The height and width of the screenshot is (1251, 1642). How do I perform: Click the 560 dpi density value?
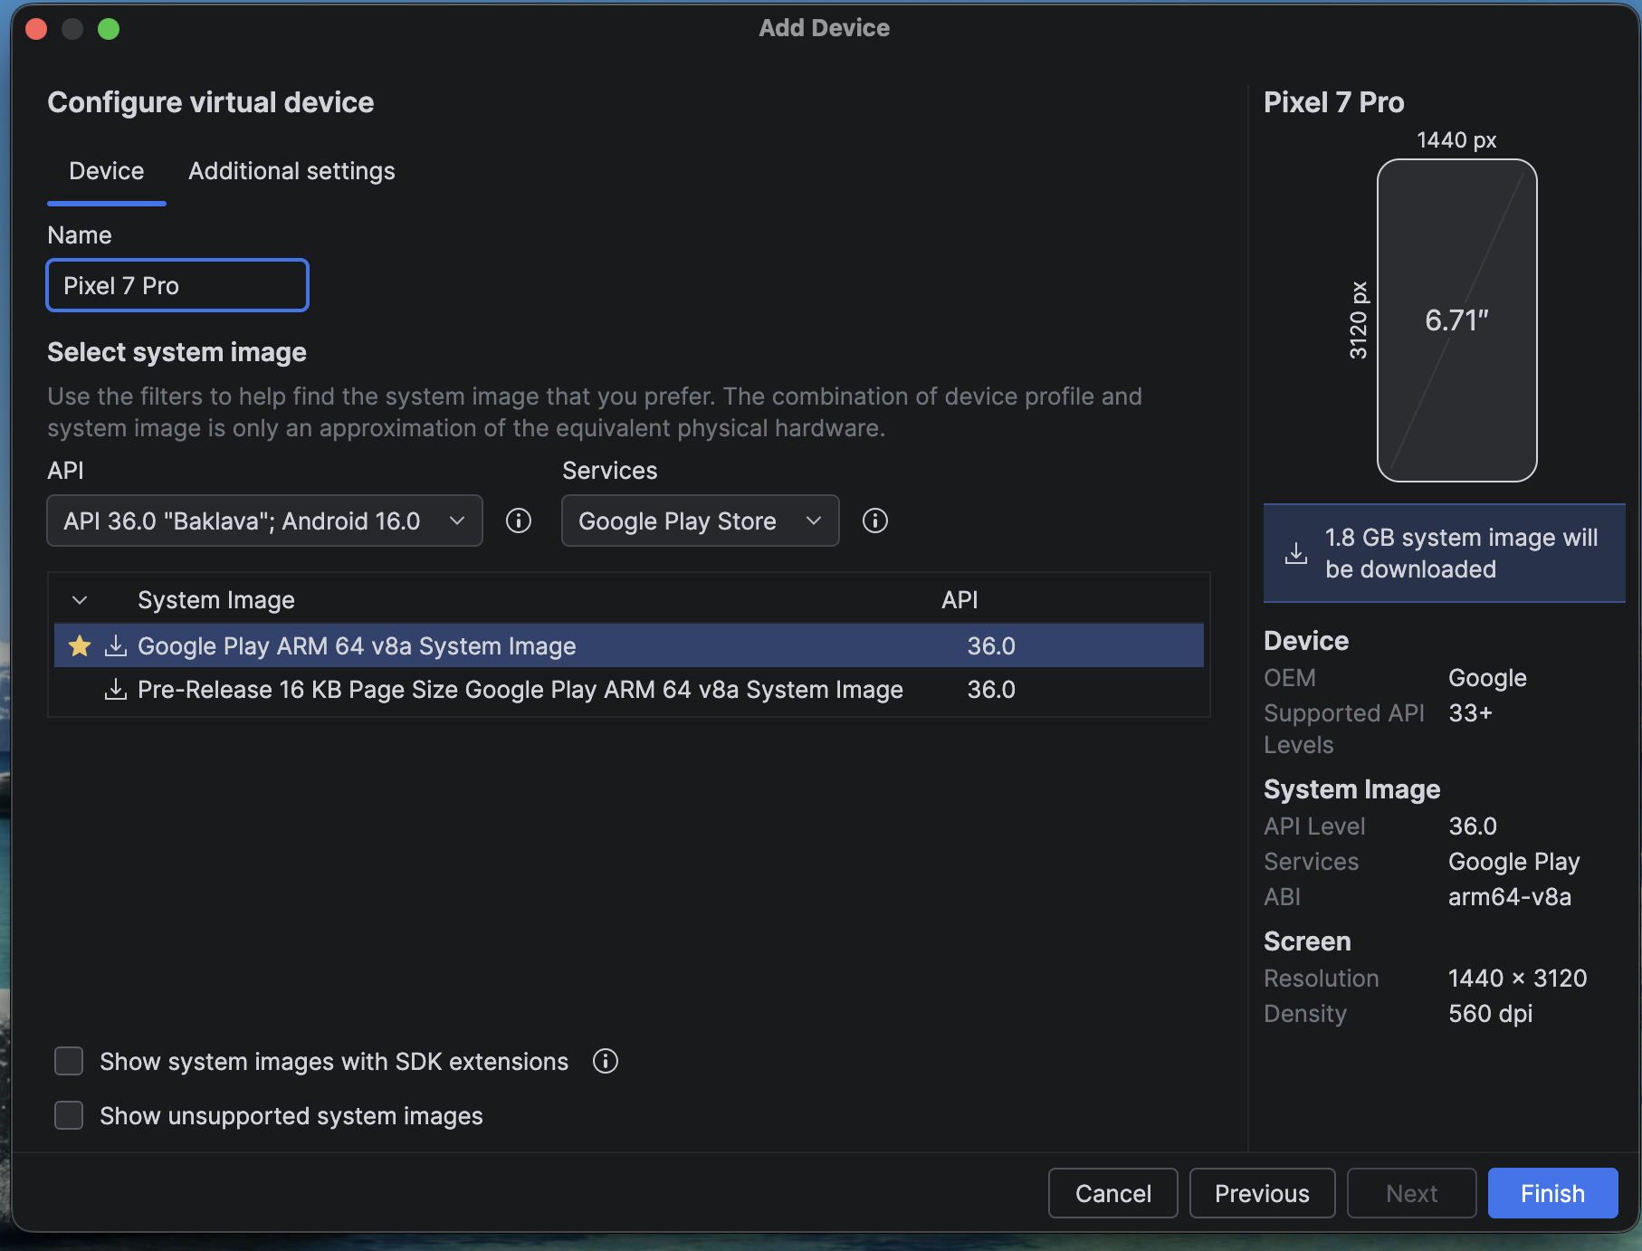[1491, 1013]
